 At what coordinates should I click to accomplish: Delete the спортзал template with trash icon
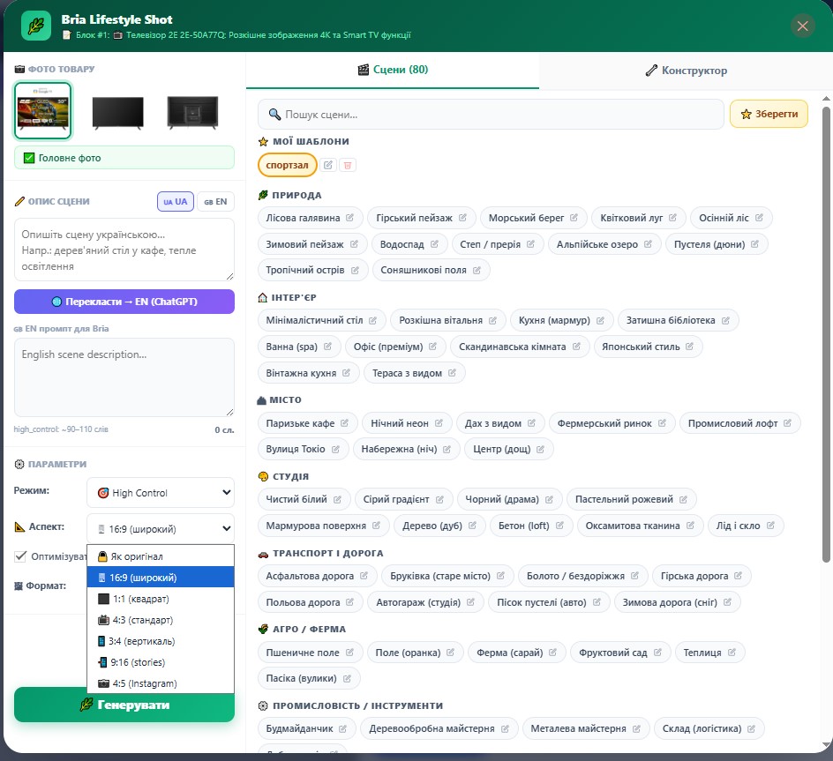(x=348, y=165)
